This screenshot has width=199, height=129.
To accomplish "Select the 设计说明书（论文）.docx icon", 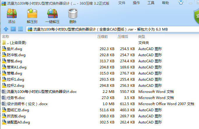I will click(4, 104).
